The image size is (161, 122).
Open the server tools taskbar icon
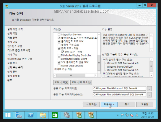(67, 115)
